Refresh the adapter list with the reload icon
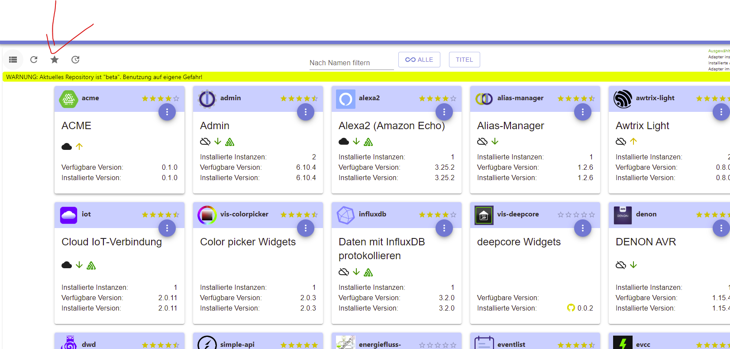Image resolution: width=730 pixels, height=349 pixels. pyautogui.click(x=34, y=60)
